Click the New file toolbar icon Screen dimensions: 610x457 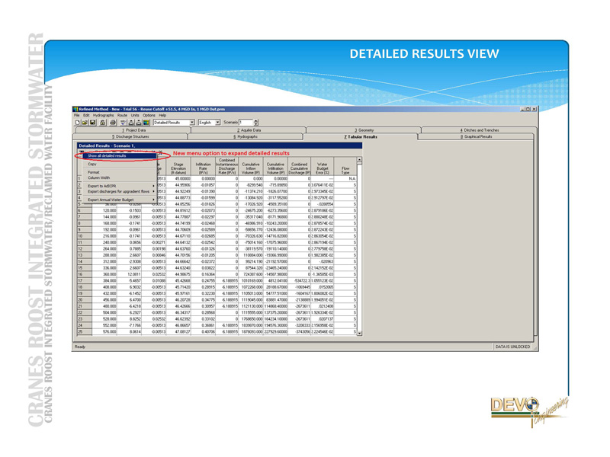point(78,123)
